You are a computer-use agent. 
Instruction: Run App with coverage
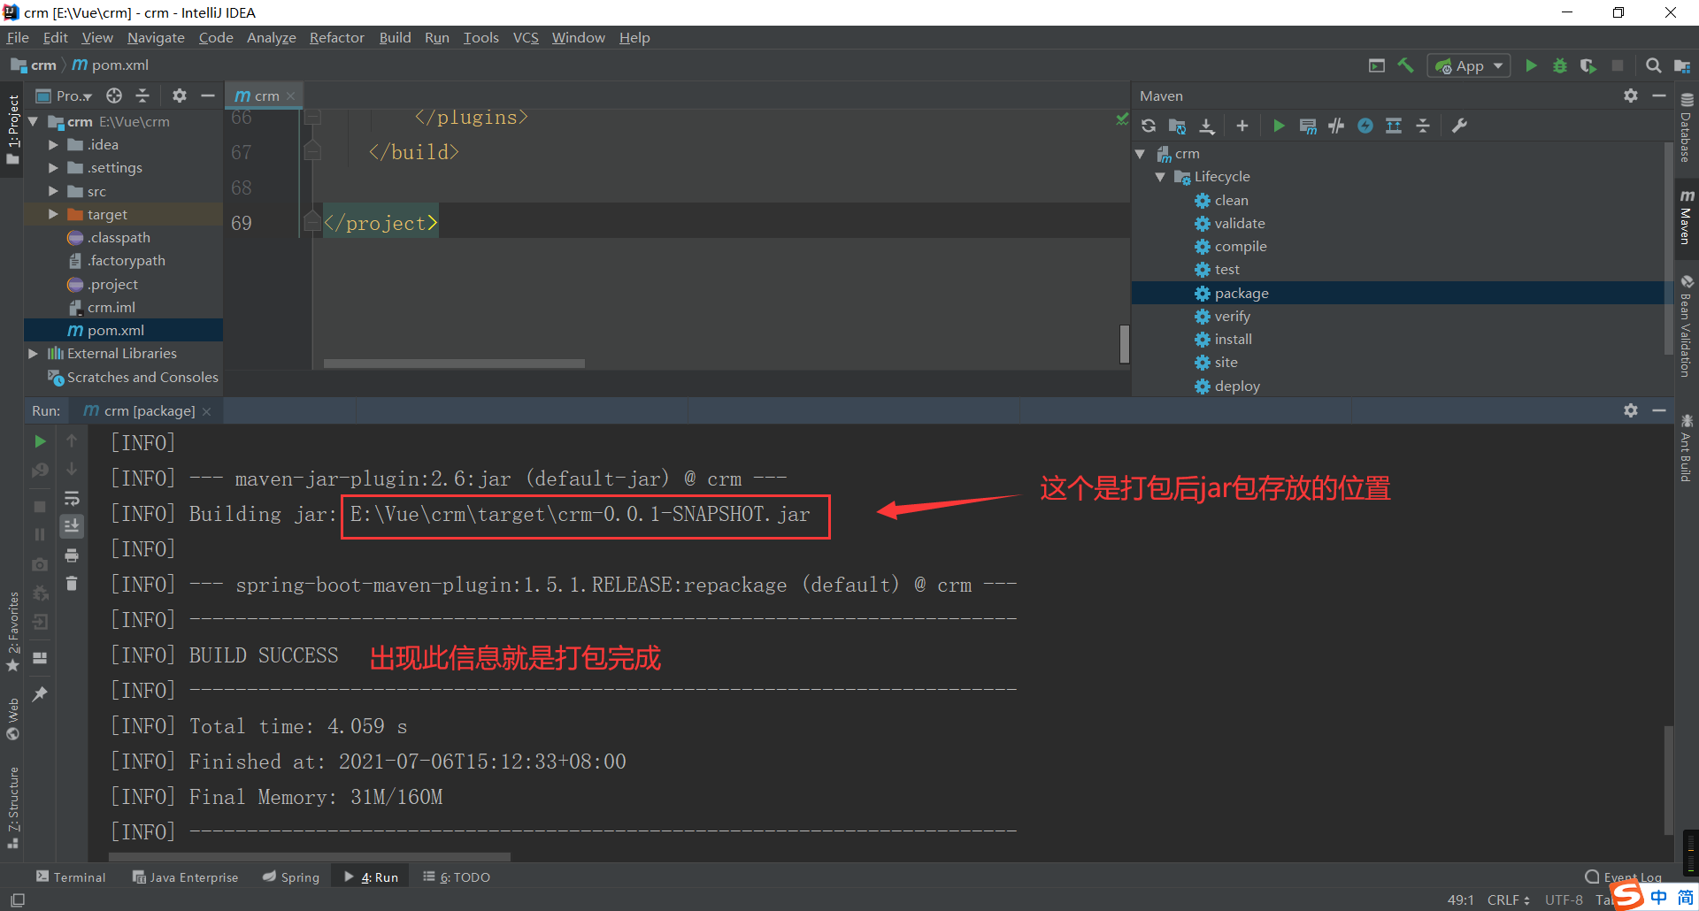[x=1588, y=65]
